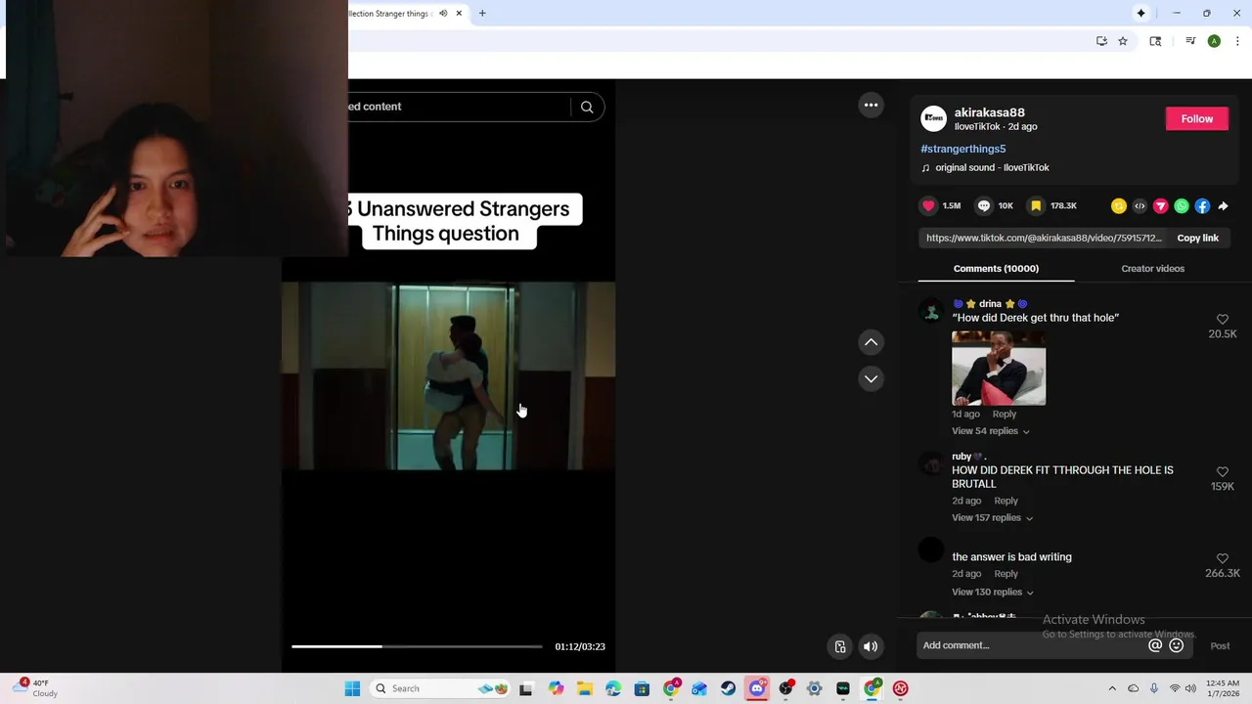Click the TikTok search box text

click(375, 107)
